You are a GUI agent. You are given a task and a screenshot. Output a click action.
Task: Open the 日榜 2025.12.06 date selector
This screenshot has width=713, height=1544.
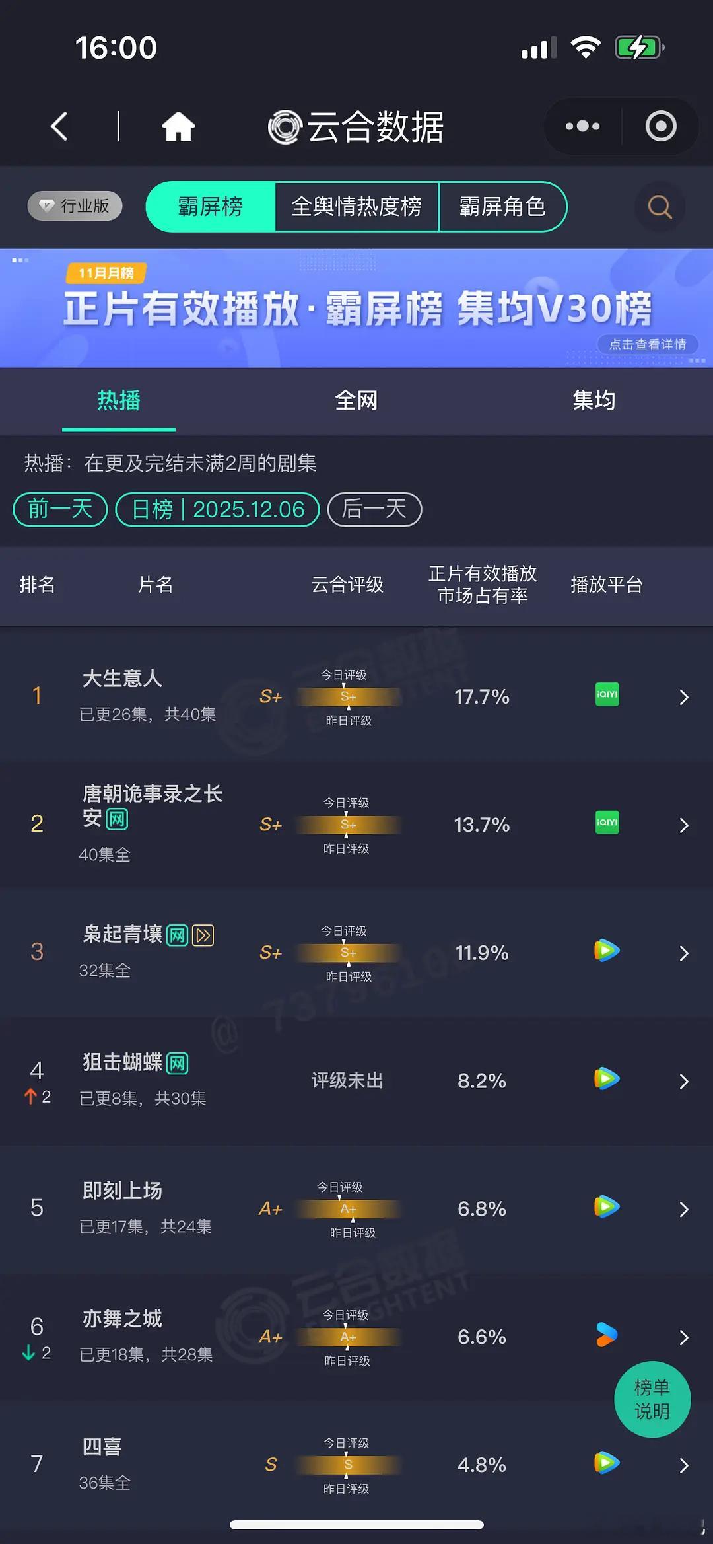tap(218, 509)
